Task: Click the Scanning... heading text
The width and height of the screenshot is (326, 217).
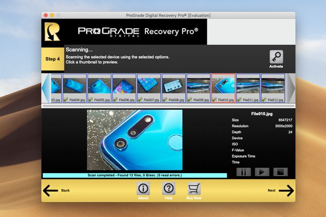Action: coord(79,50)
